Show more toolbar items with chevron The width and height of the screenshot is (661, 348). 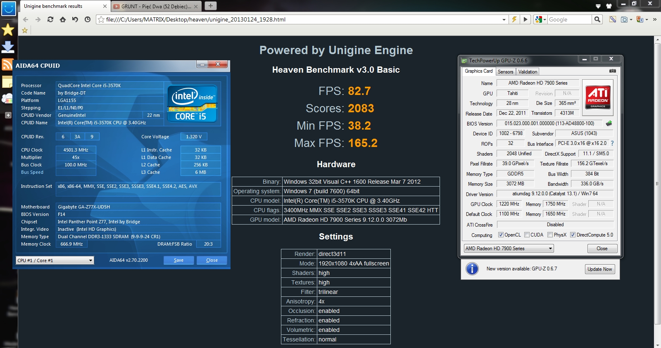coord(655,19)
